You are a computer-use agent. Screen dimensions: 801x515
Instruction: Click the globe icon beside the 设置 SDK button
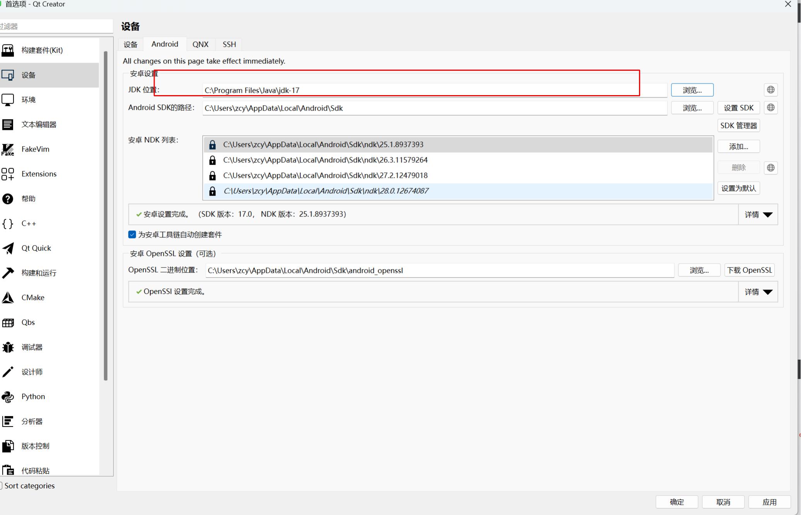(770, 108)
